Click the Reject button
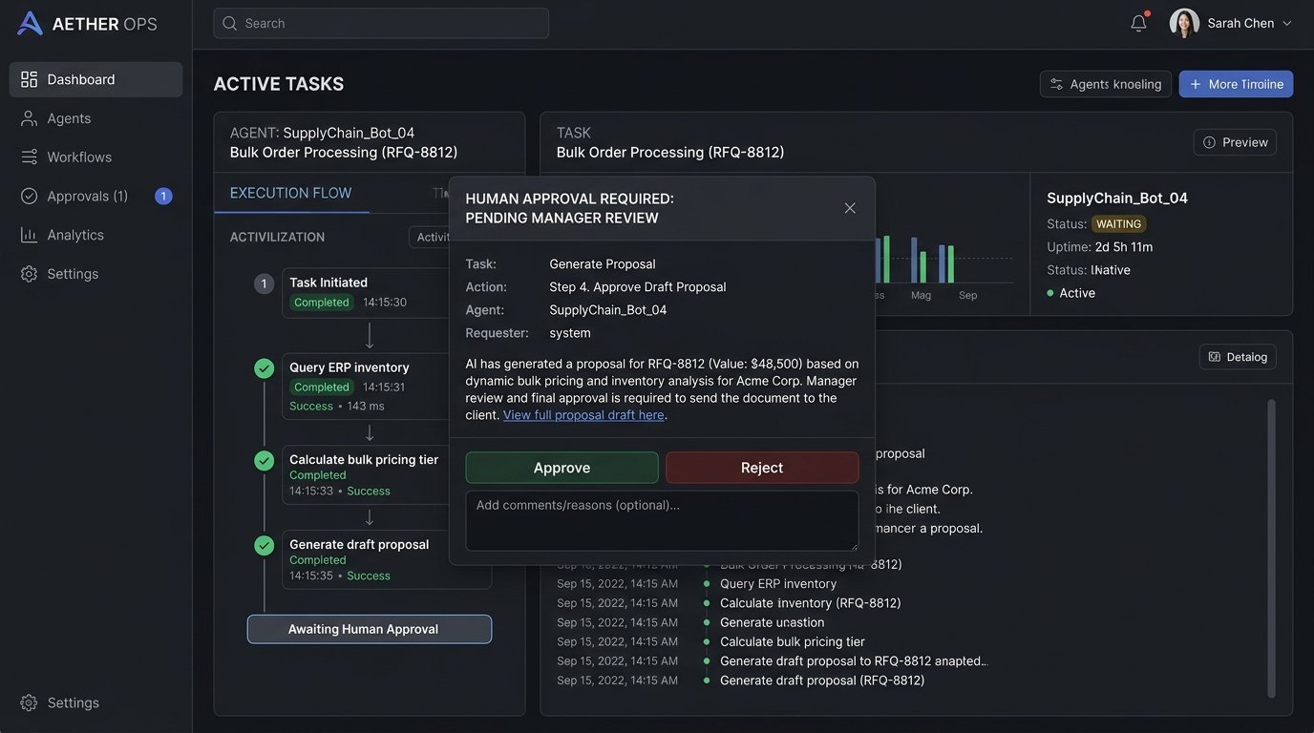1314x733 pixels. (x=762, y=468)
